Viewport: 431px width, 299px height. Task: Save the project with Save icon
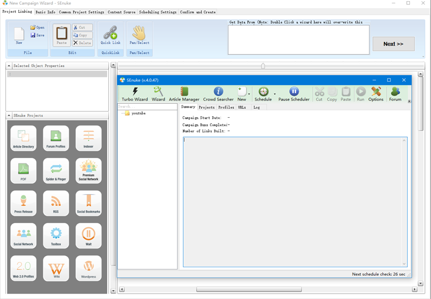point(37,35)
